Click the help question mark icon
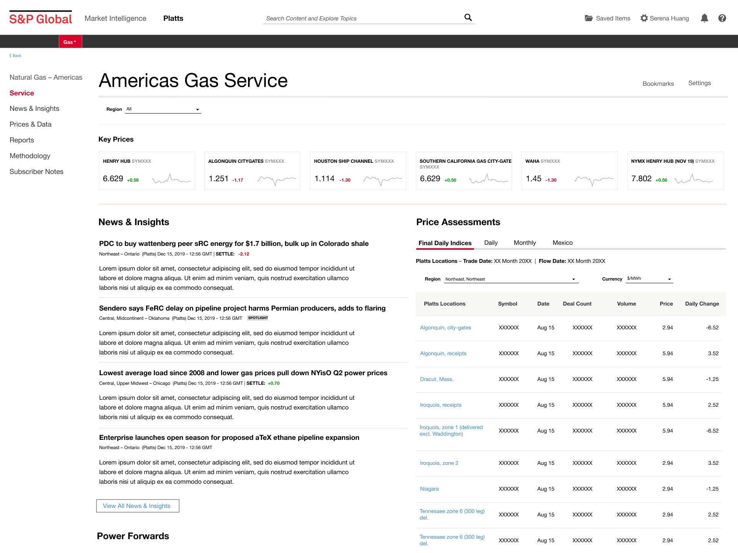The width and height of the screenshot is (738, 553). tap(722, 18)
